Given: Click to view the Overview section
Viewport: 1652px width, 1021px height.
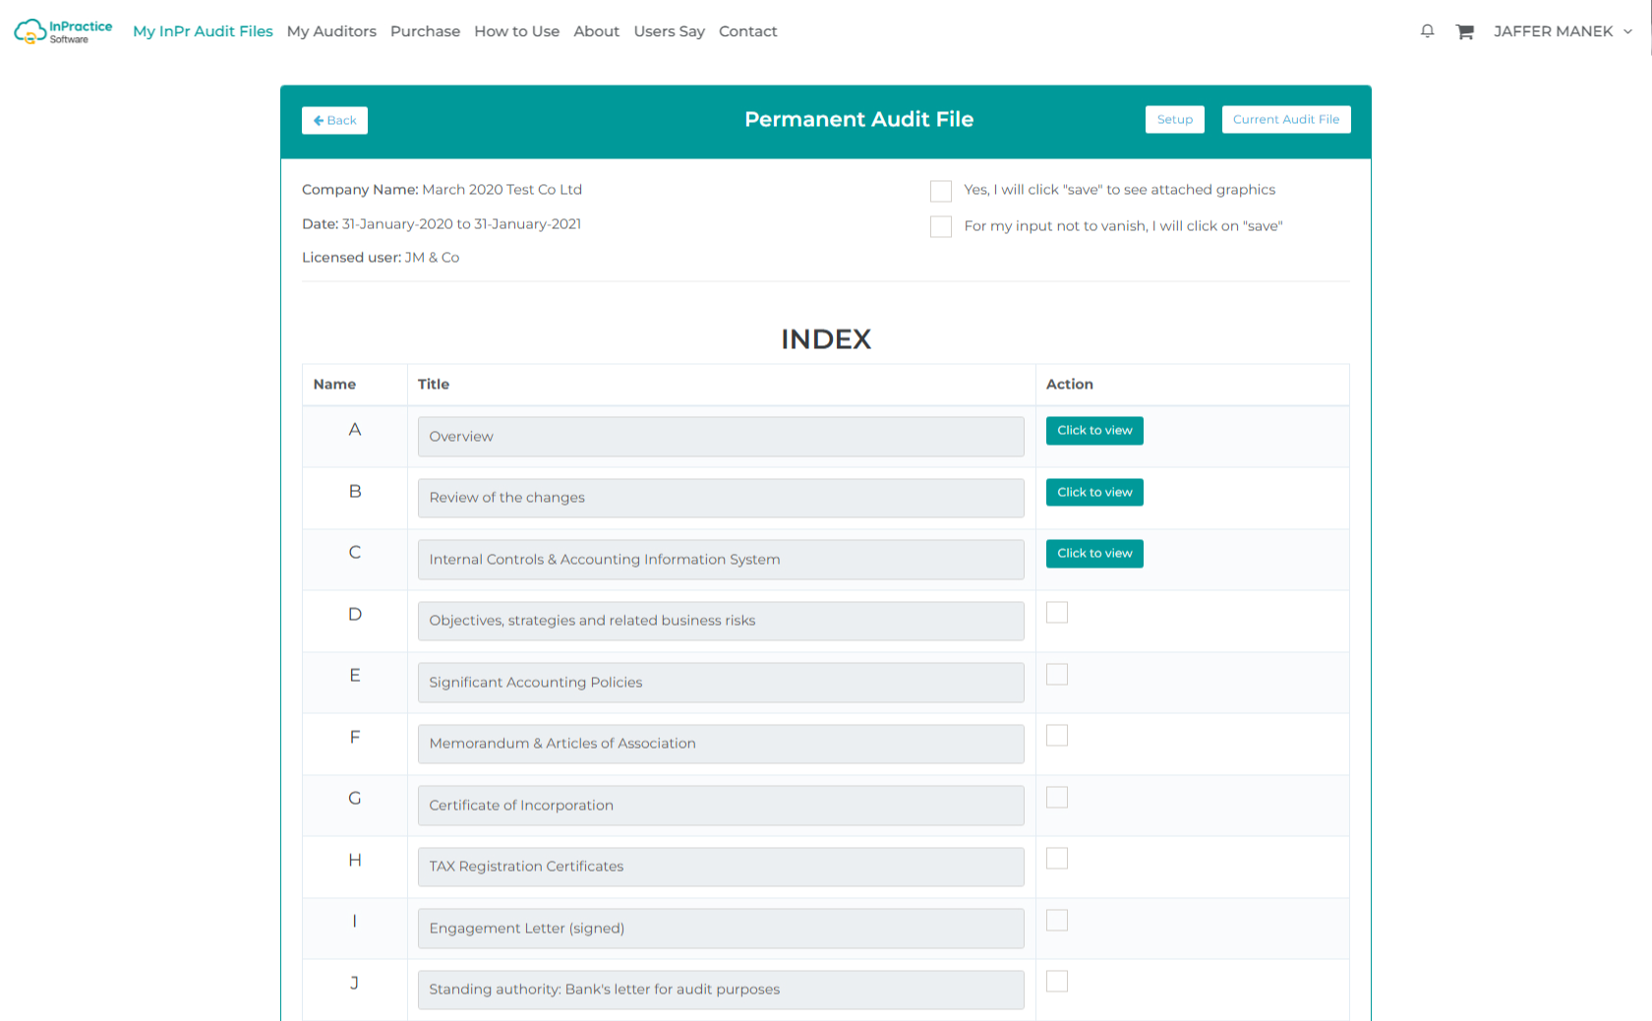Looking at the screenshot, I should click(x=1093, y=431).
